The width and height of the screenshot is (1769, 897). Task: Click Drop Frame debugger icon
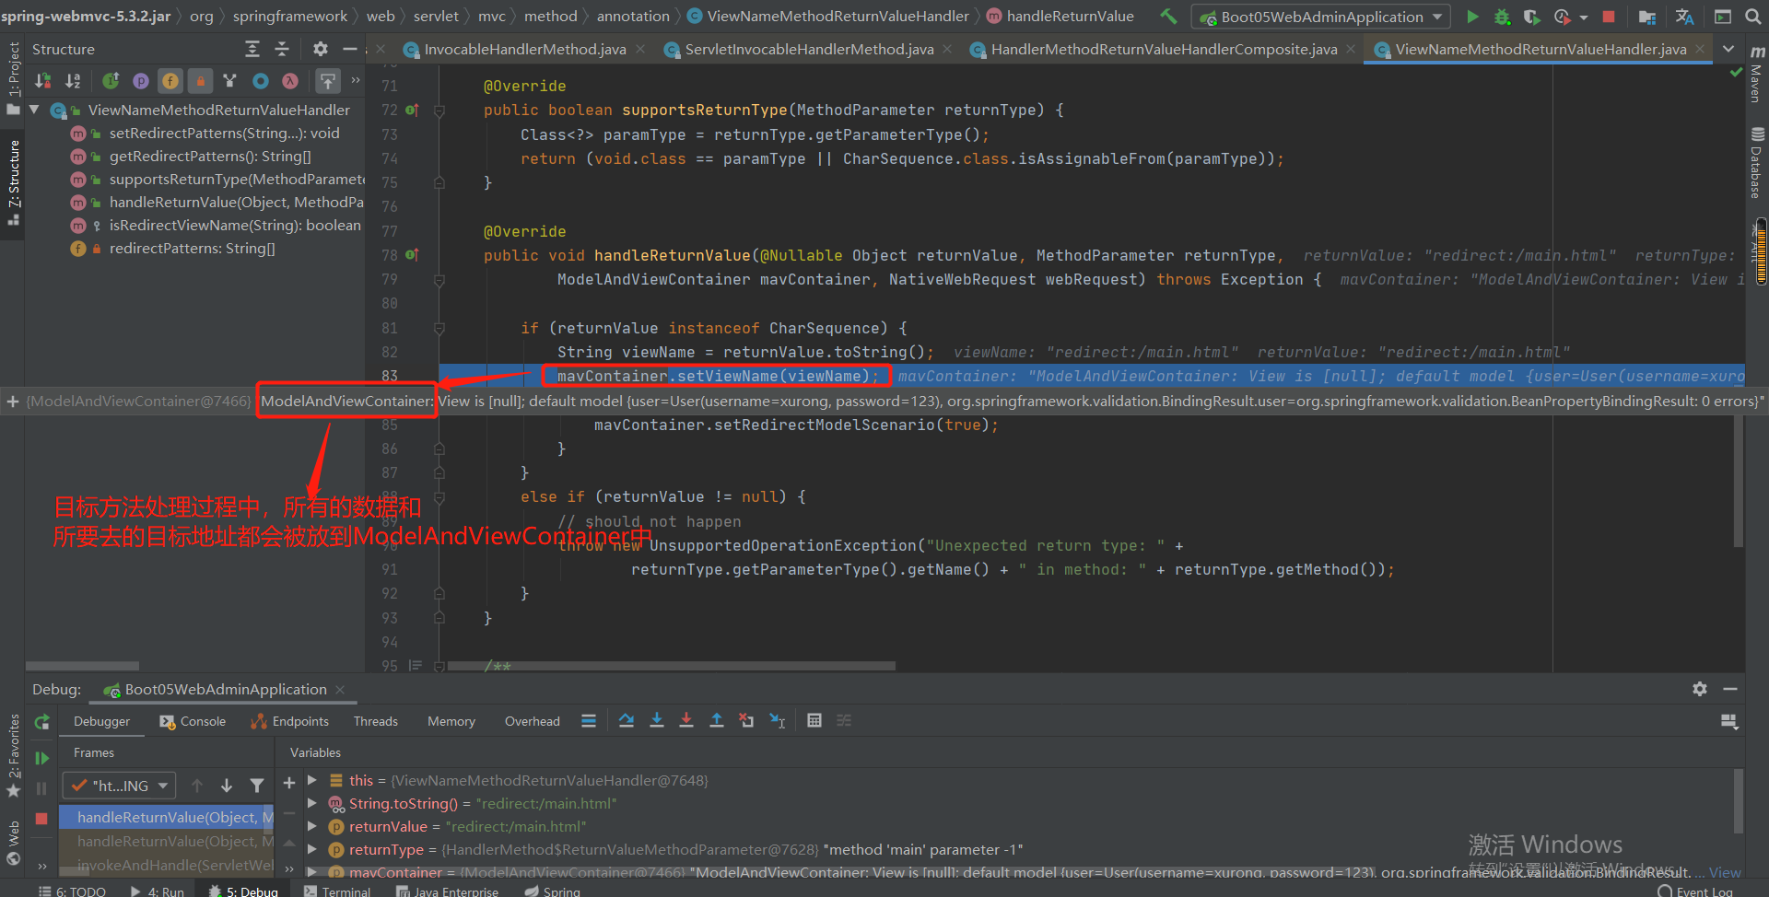tap(746, 720)
